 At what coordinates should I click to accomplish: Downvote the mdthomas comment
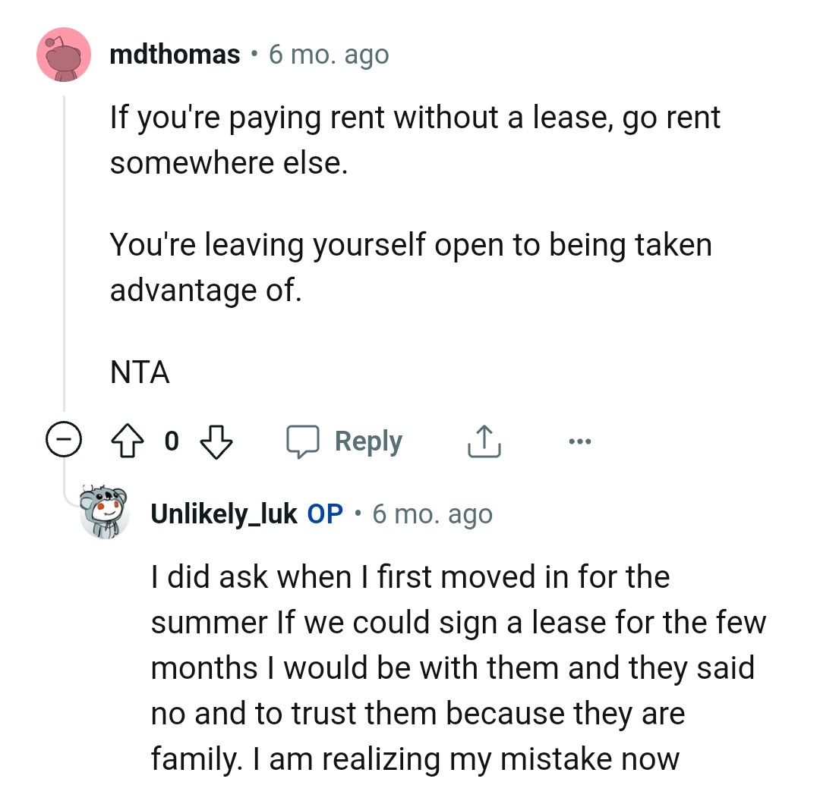coord(216,441)
